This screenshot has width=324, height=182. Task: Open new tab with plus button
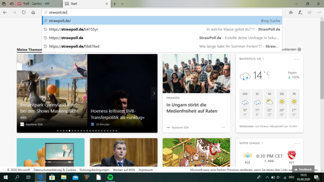click(x=114, y=4)
